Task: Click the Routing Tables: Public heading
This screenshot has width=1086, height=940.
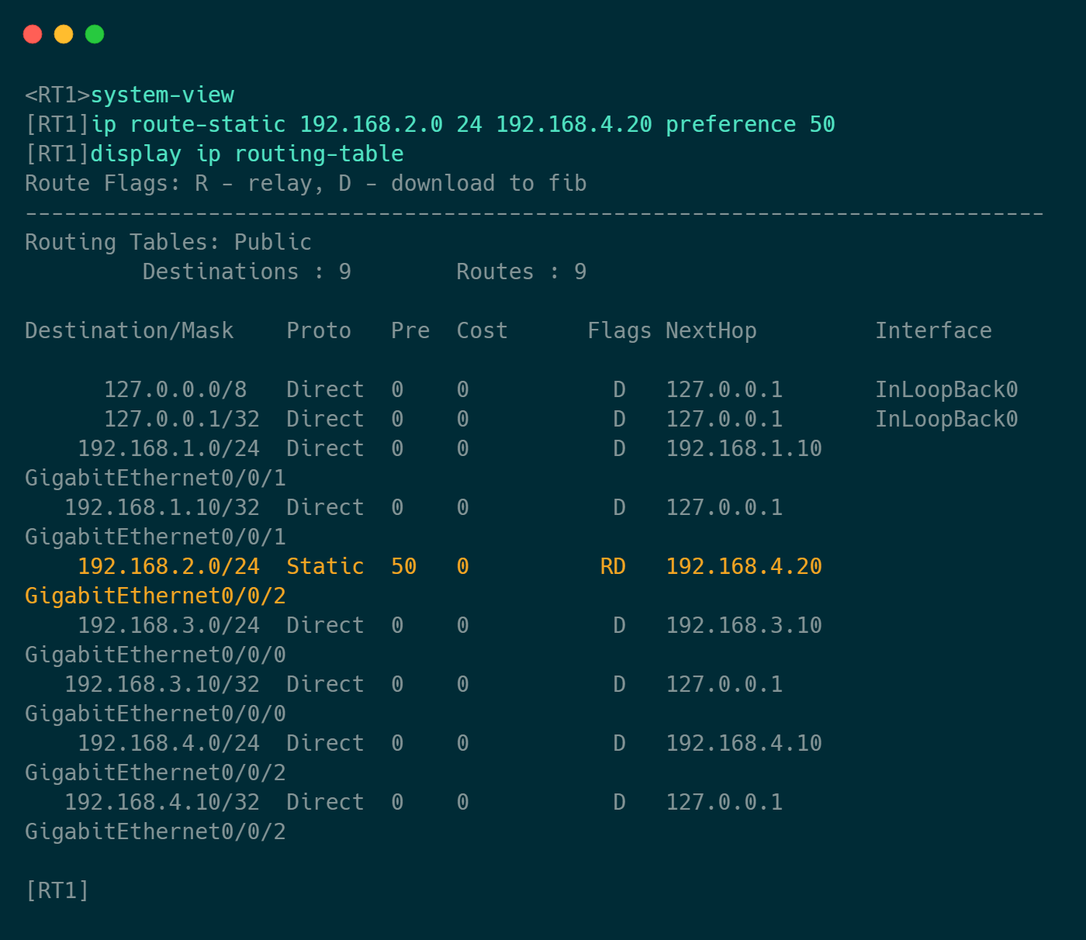Action: pyautogui.click(x=168, y=243)
